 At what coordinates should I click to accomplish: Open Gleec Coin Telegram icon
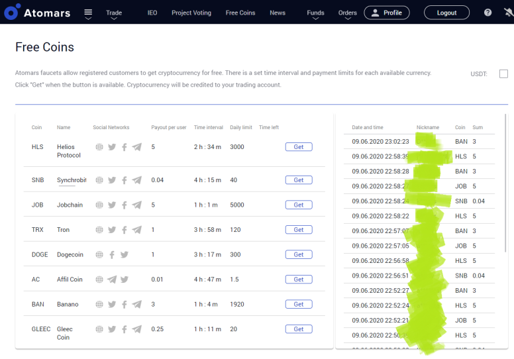(137, 329)
